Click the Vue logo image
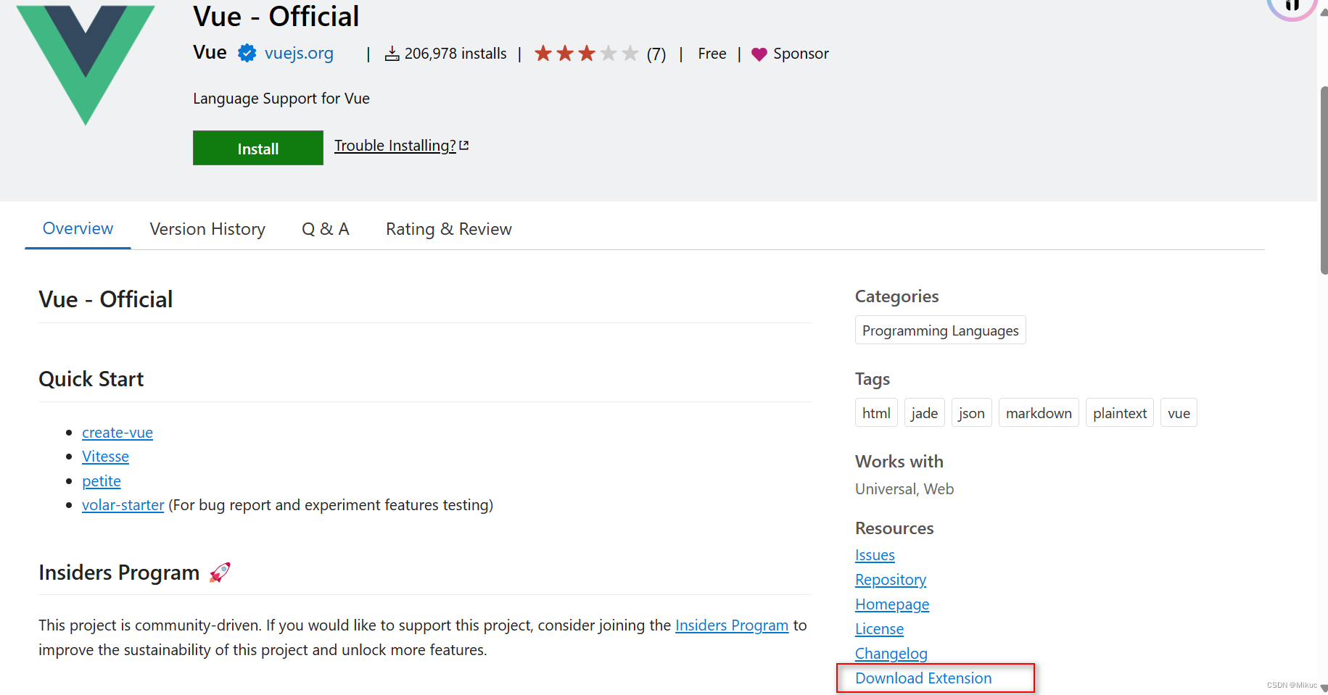This screenshot has width=1328, height=695. point(86,64)
